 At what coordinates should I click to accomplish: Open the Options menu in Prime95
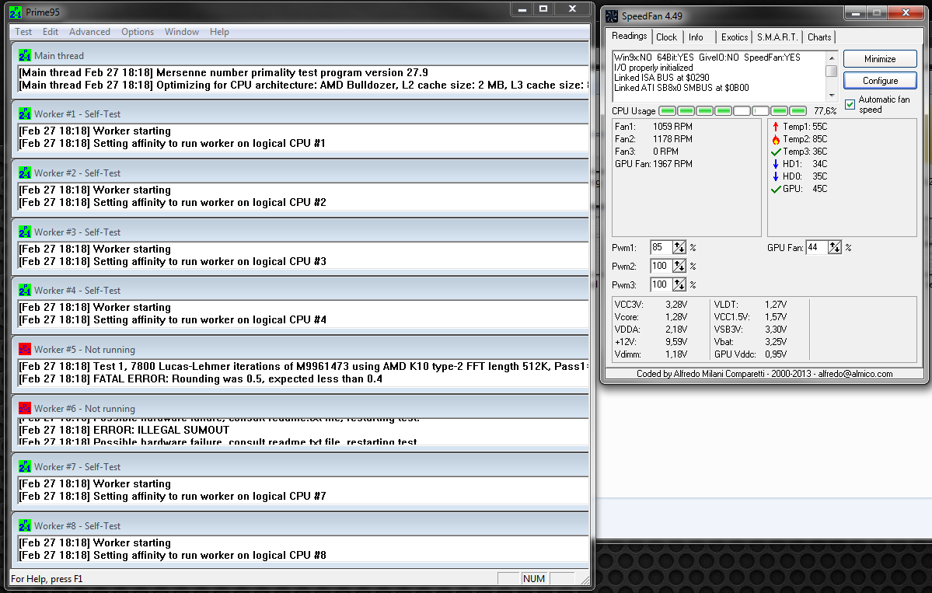(x=138, y=32)
